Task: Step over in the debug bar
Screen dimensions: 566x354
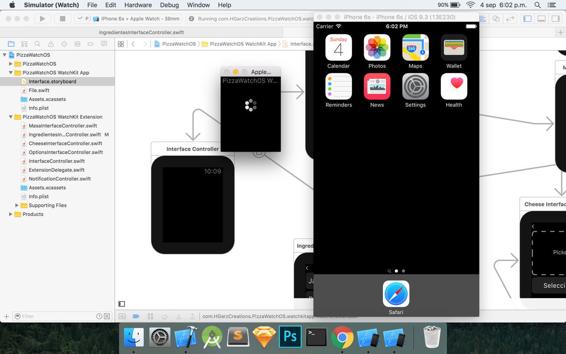Action: (165, 316)
